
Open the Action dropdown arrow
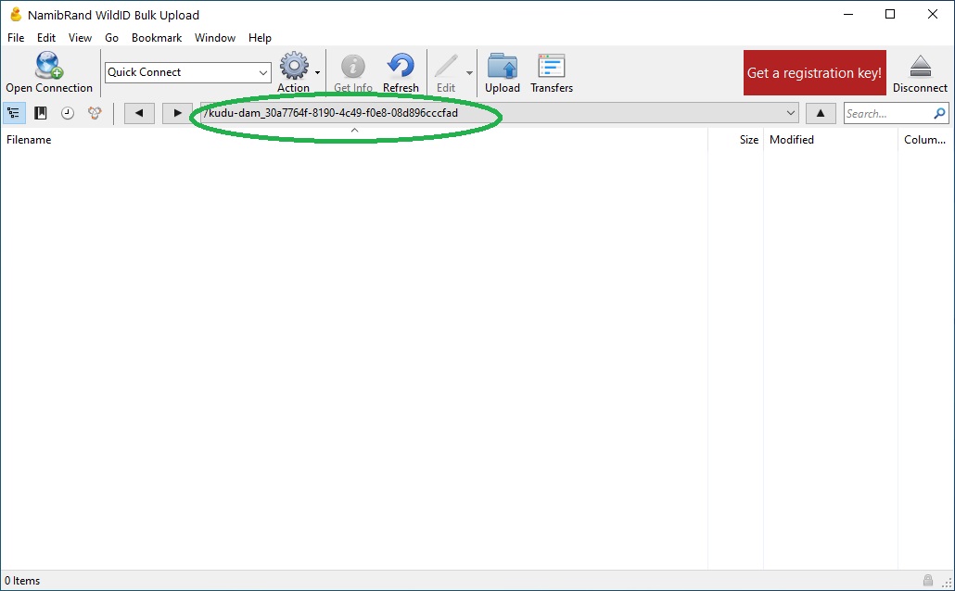coord(317,72)
